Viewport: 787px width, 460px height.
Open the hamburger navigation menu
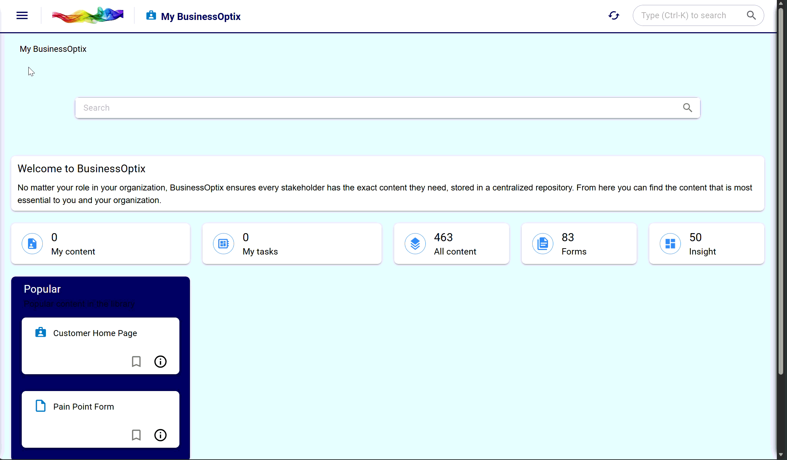(x=22, y=15)
